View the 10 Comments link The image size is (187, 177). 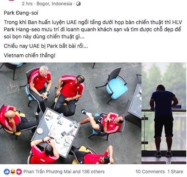(x=150, y=172)
